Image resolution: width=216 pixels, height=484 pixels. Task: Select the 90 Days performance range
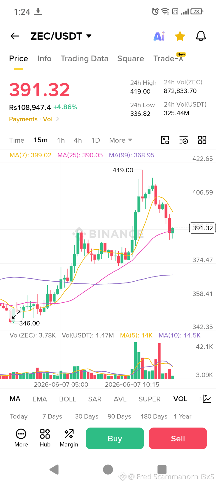[x=119, y=416]
